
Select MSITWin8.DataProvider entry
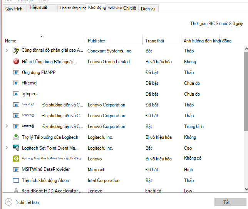(x=46, y=169)
